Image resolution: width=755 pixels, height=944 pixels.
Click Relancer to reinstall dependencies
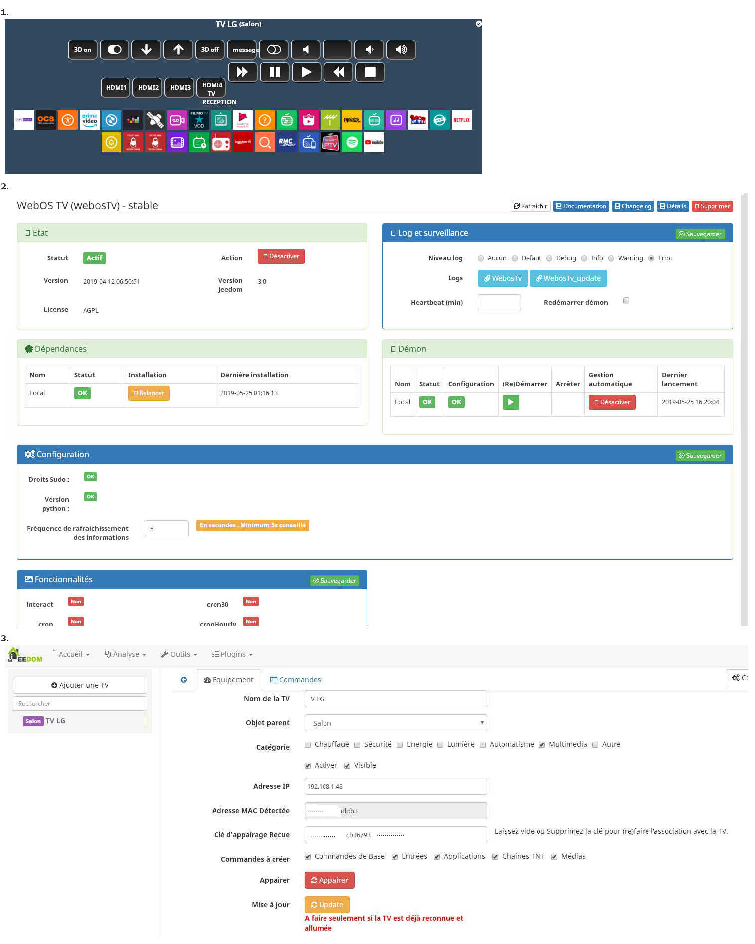[x=149, y=393]
